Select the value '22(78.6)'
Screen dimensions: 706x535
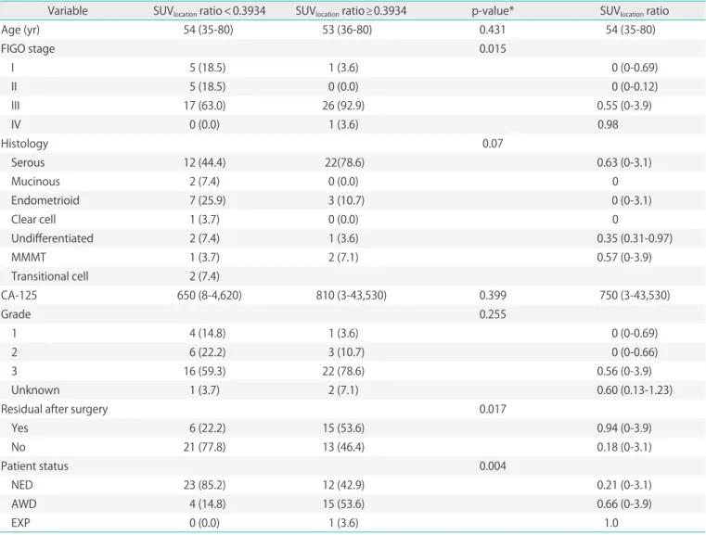[x=344, y=162]
